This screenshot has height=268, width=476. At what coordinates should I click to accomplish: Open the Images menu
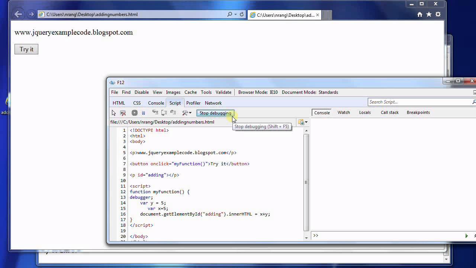pyautogui.click(x=173, y=92)
